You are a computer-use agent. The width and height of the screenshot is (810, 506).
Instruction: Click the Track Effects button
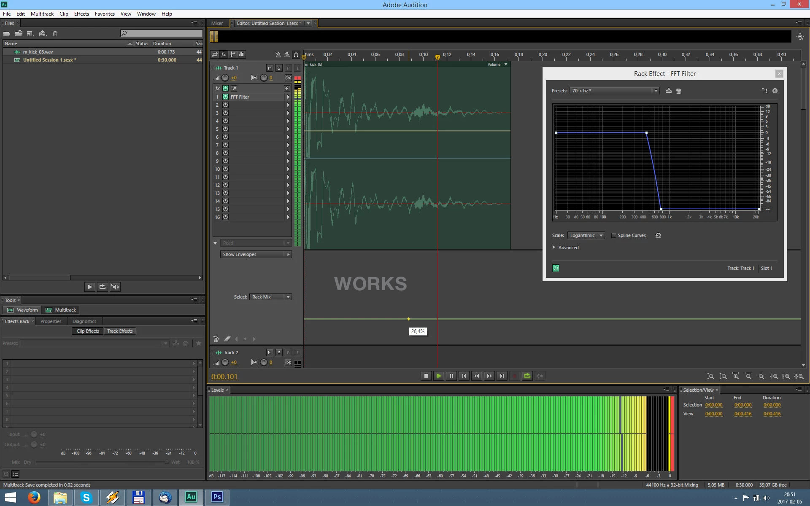[120, 331]
